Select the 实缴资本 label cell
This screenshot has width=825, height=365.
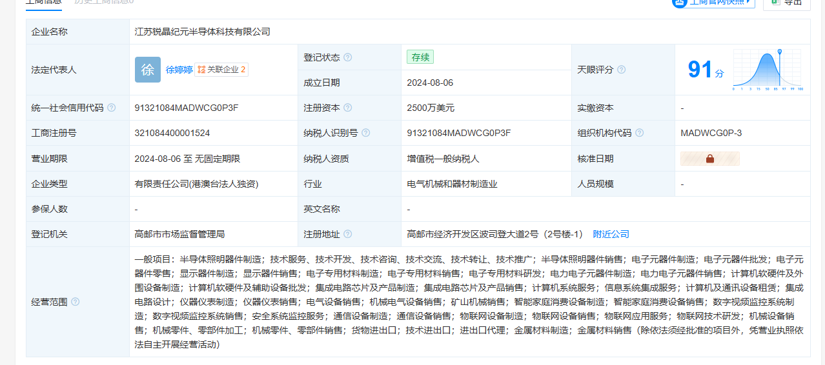point(623,108)
